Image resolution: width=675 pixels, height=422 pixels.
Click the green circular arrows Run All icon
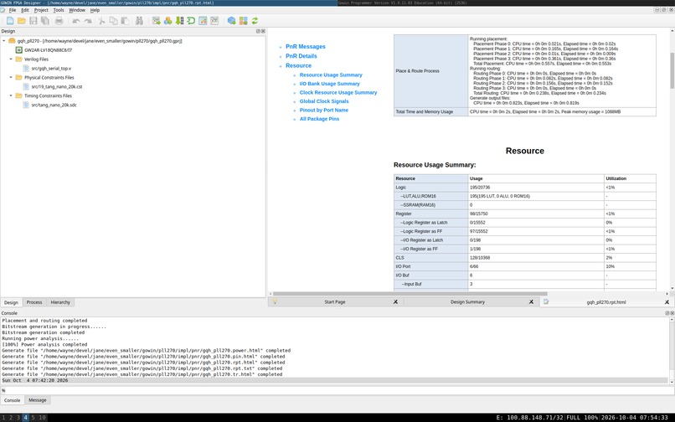pyautogui.click(x=255, y=21)
